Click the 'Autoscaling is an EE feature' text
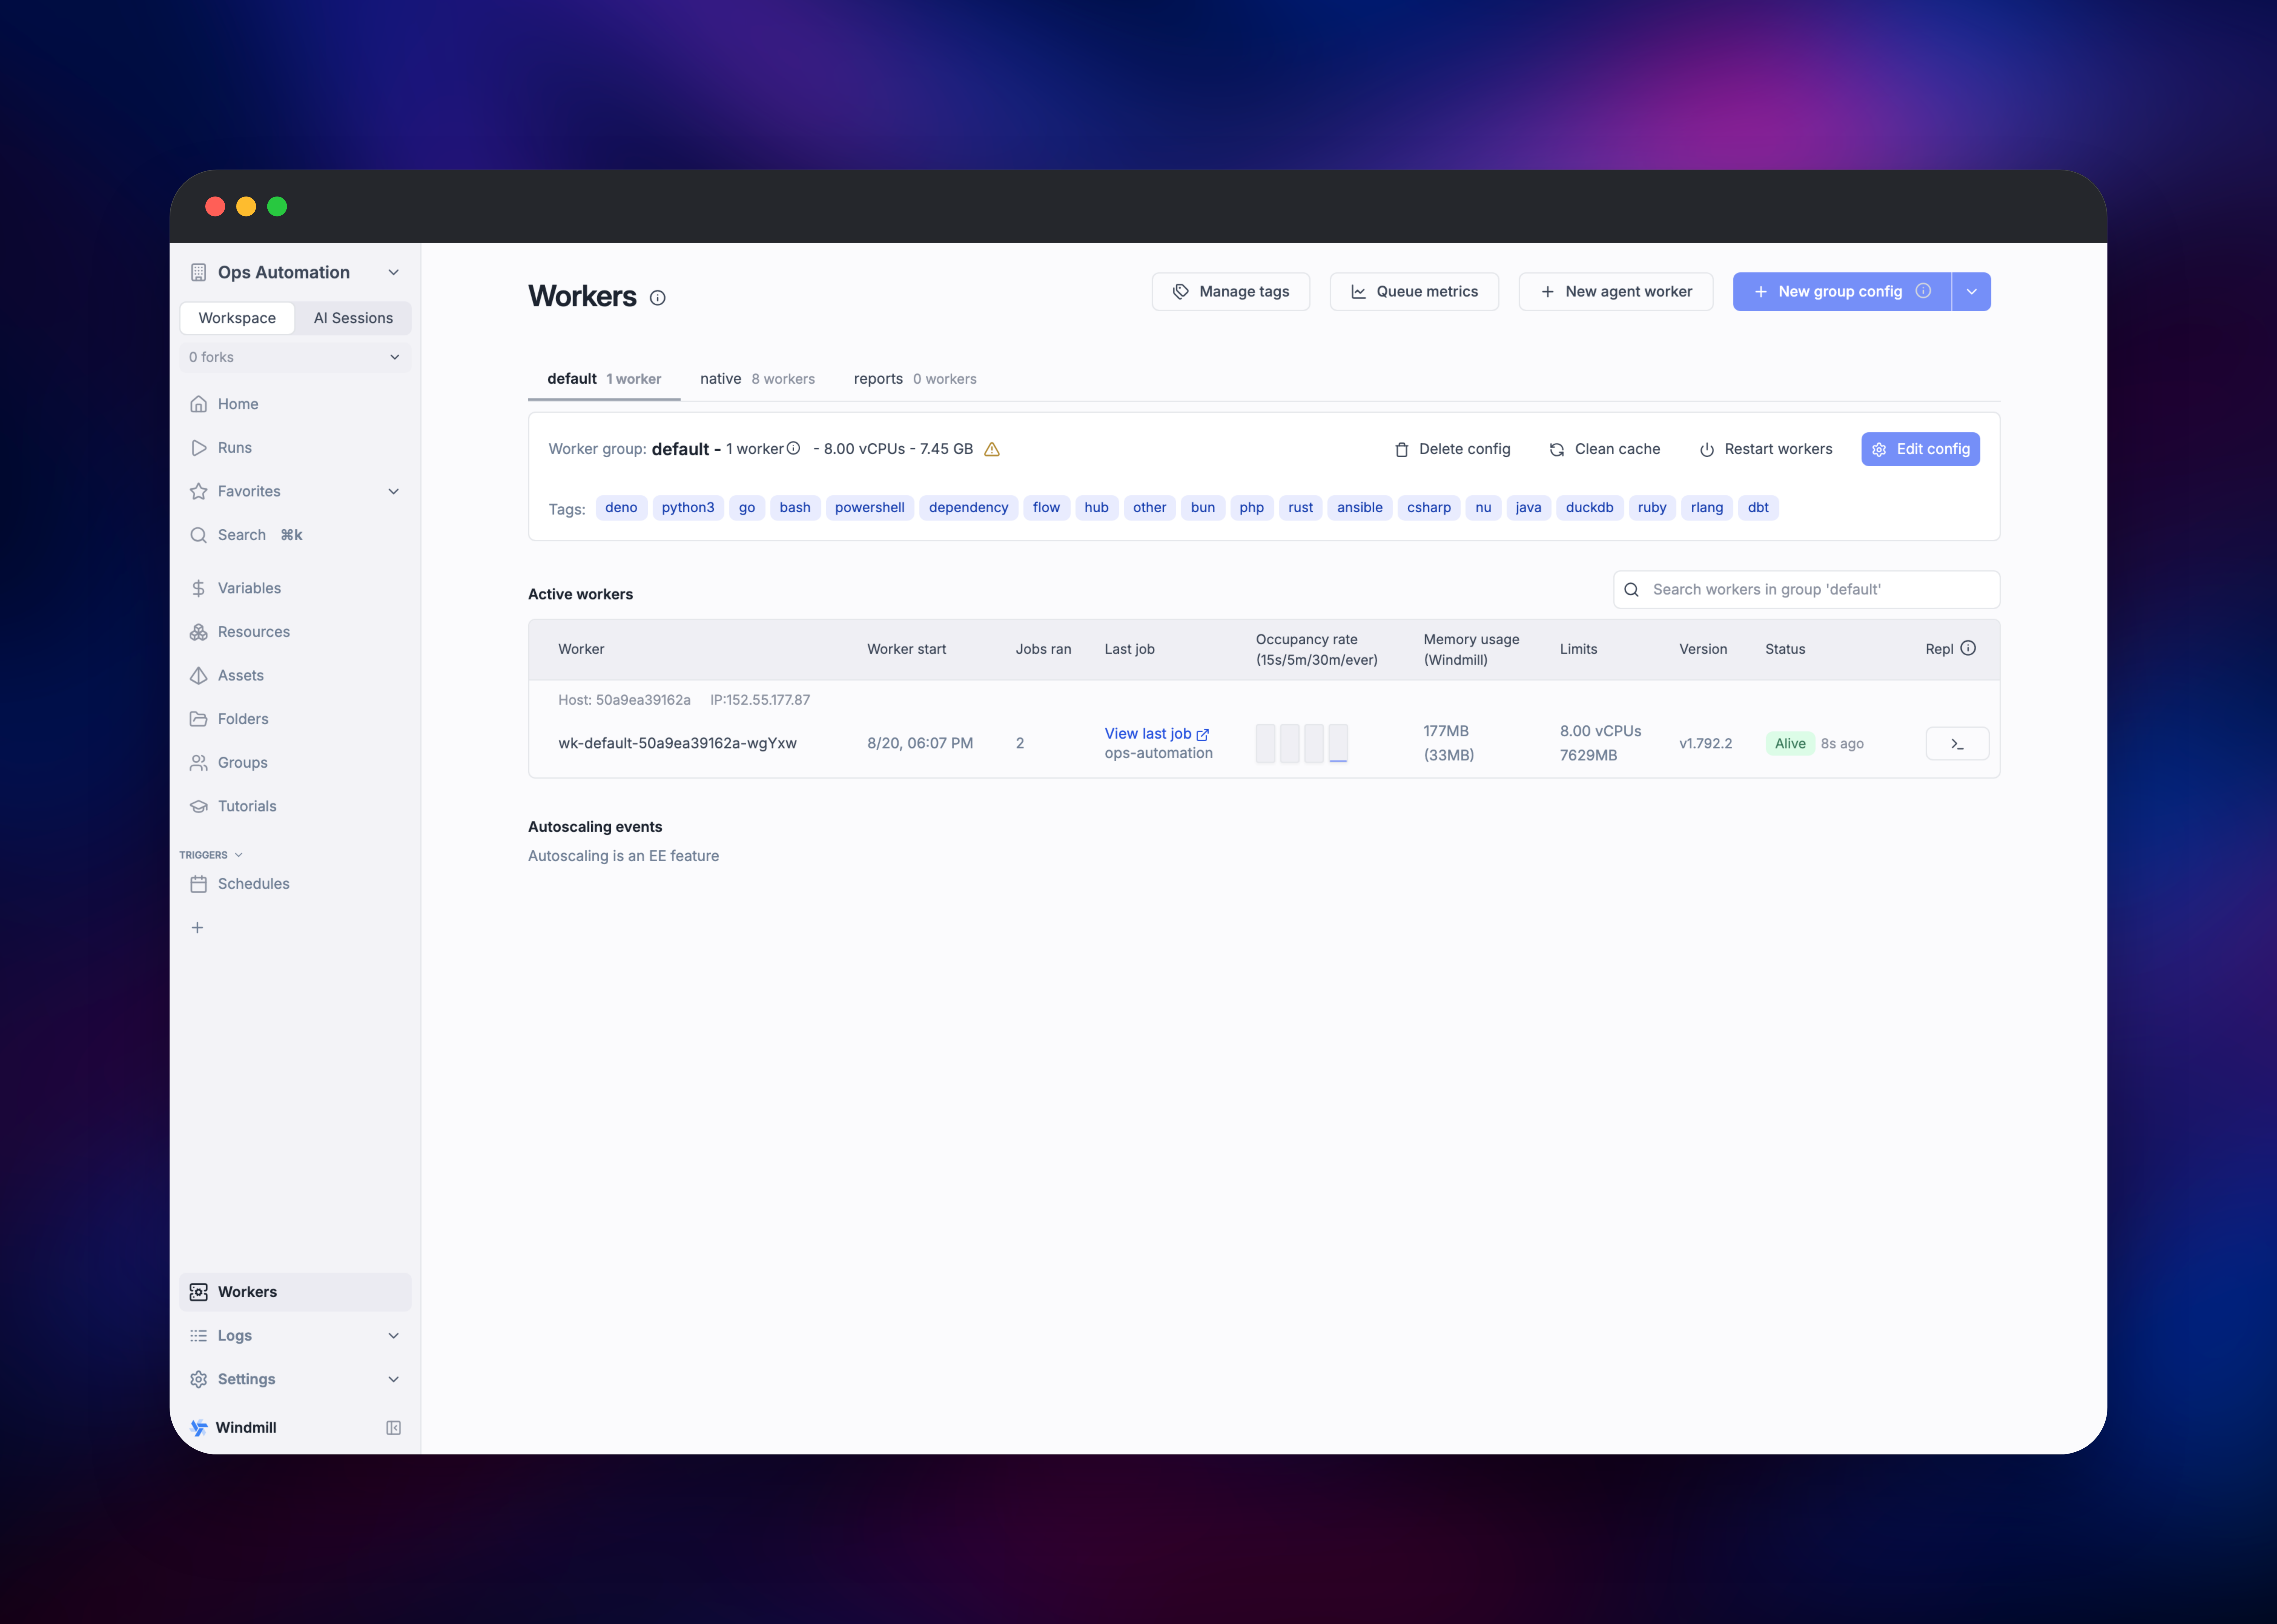 pos(623,856)
